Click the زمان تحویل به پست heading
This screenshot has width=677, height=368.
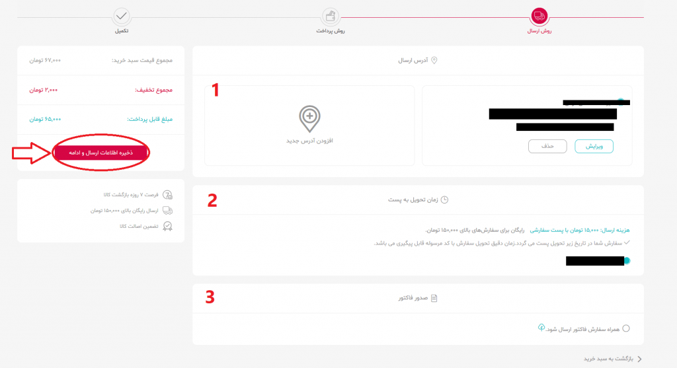point(413,200)
